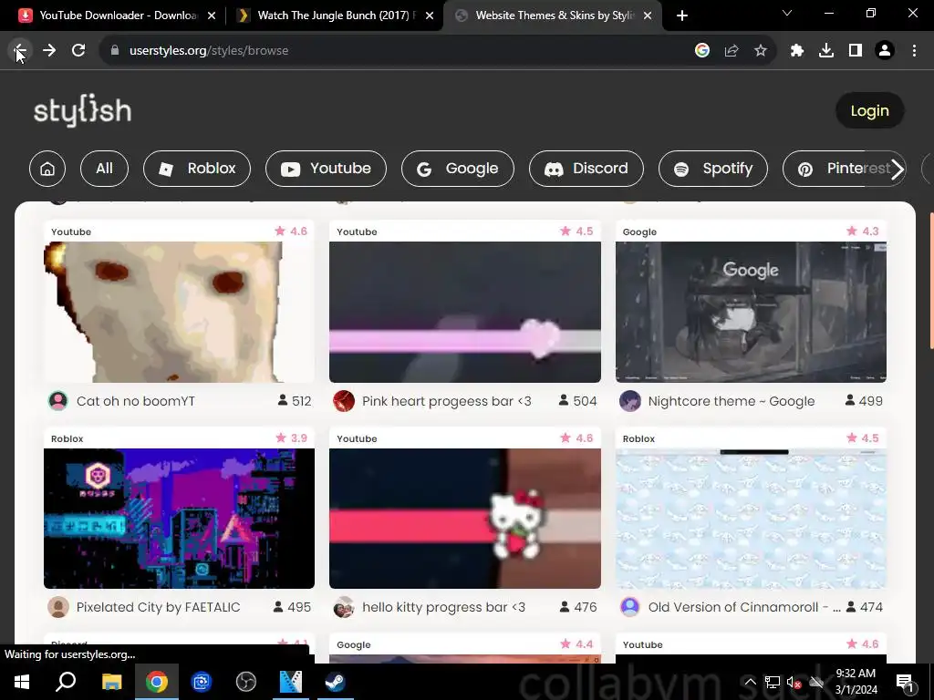Close the Website Themes & Skins tab

(648, 15)
